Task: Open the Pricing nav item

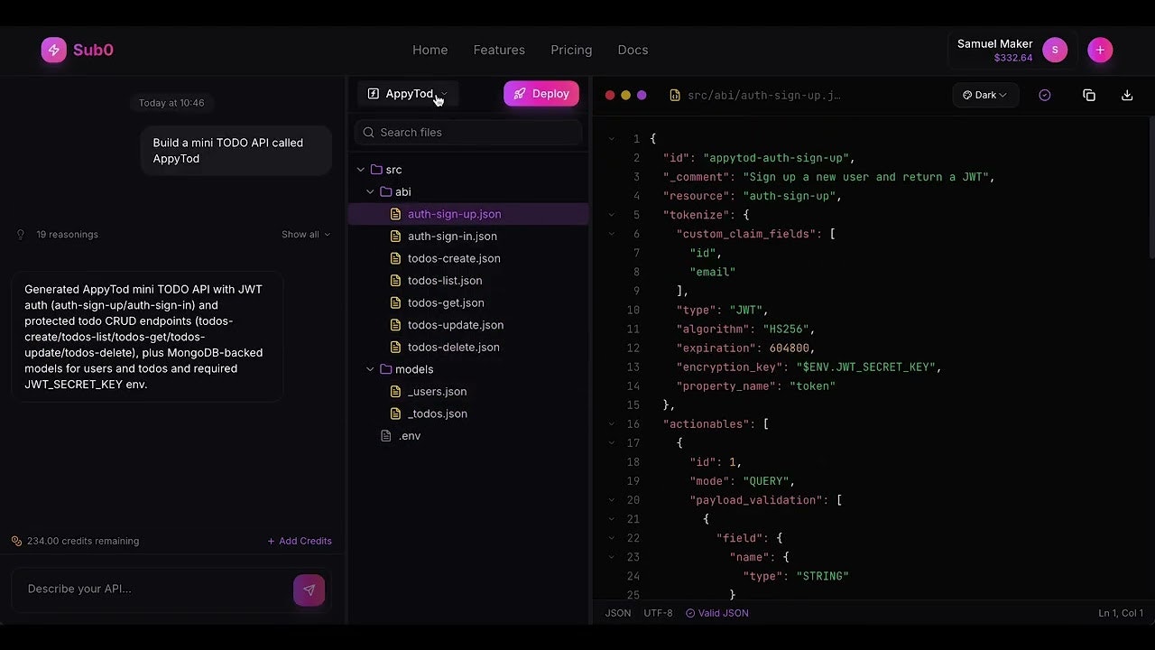Action: point(571,50)
